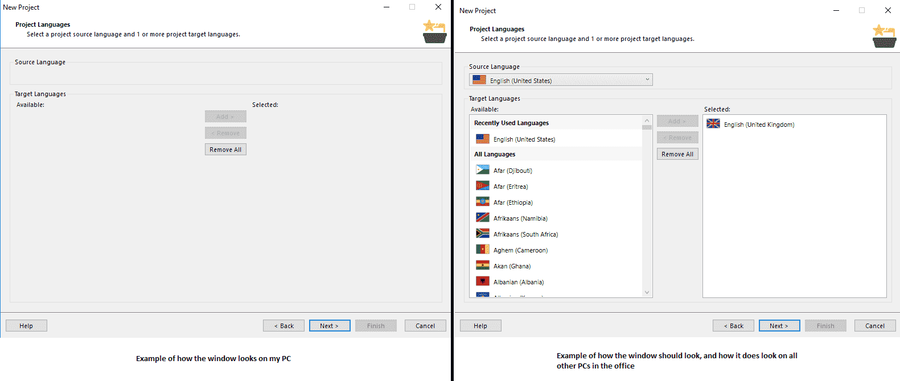This screenshot has width=900, height=381.
Task: Click Remove All in the left window
Action: coord(225,150)
